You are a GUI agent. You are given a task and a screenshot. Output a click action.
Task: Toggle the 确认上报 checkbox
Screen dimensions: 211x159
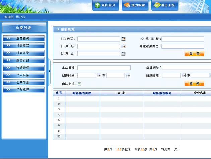pos(79,84)
